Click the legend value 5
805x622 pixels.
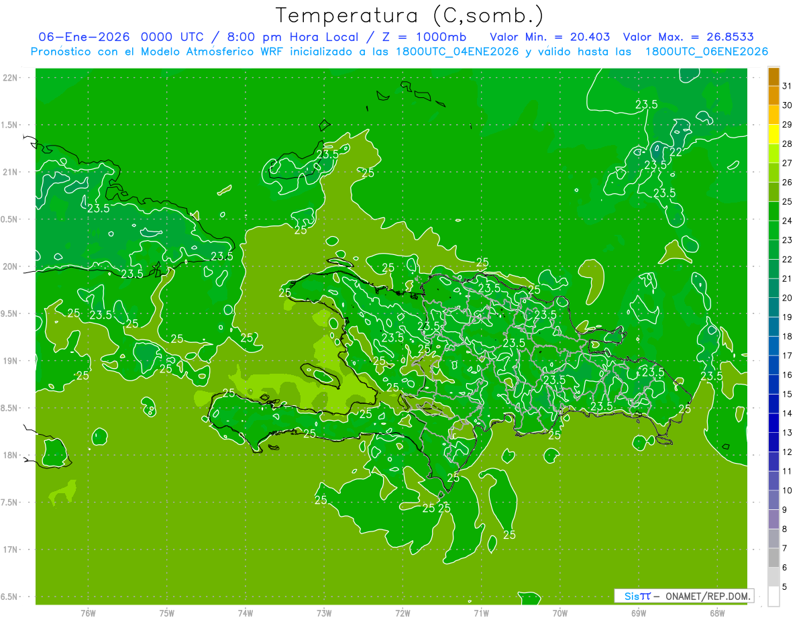tap(785, 586)
